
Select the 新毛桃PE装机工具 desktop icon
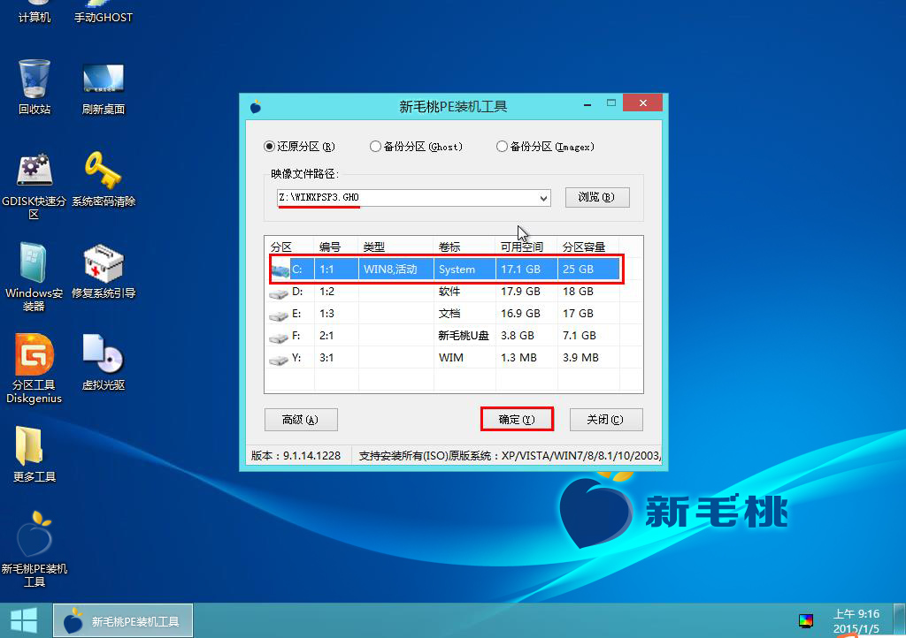click(35, 548)
